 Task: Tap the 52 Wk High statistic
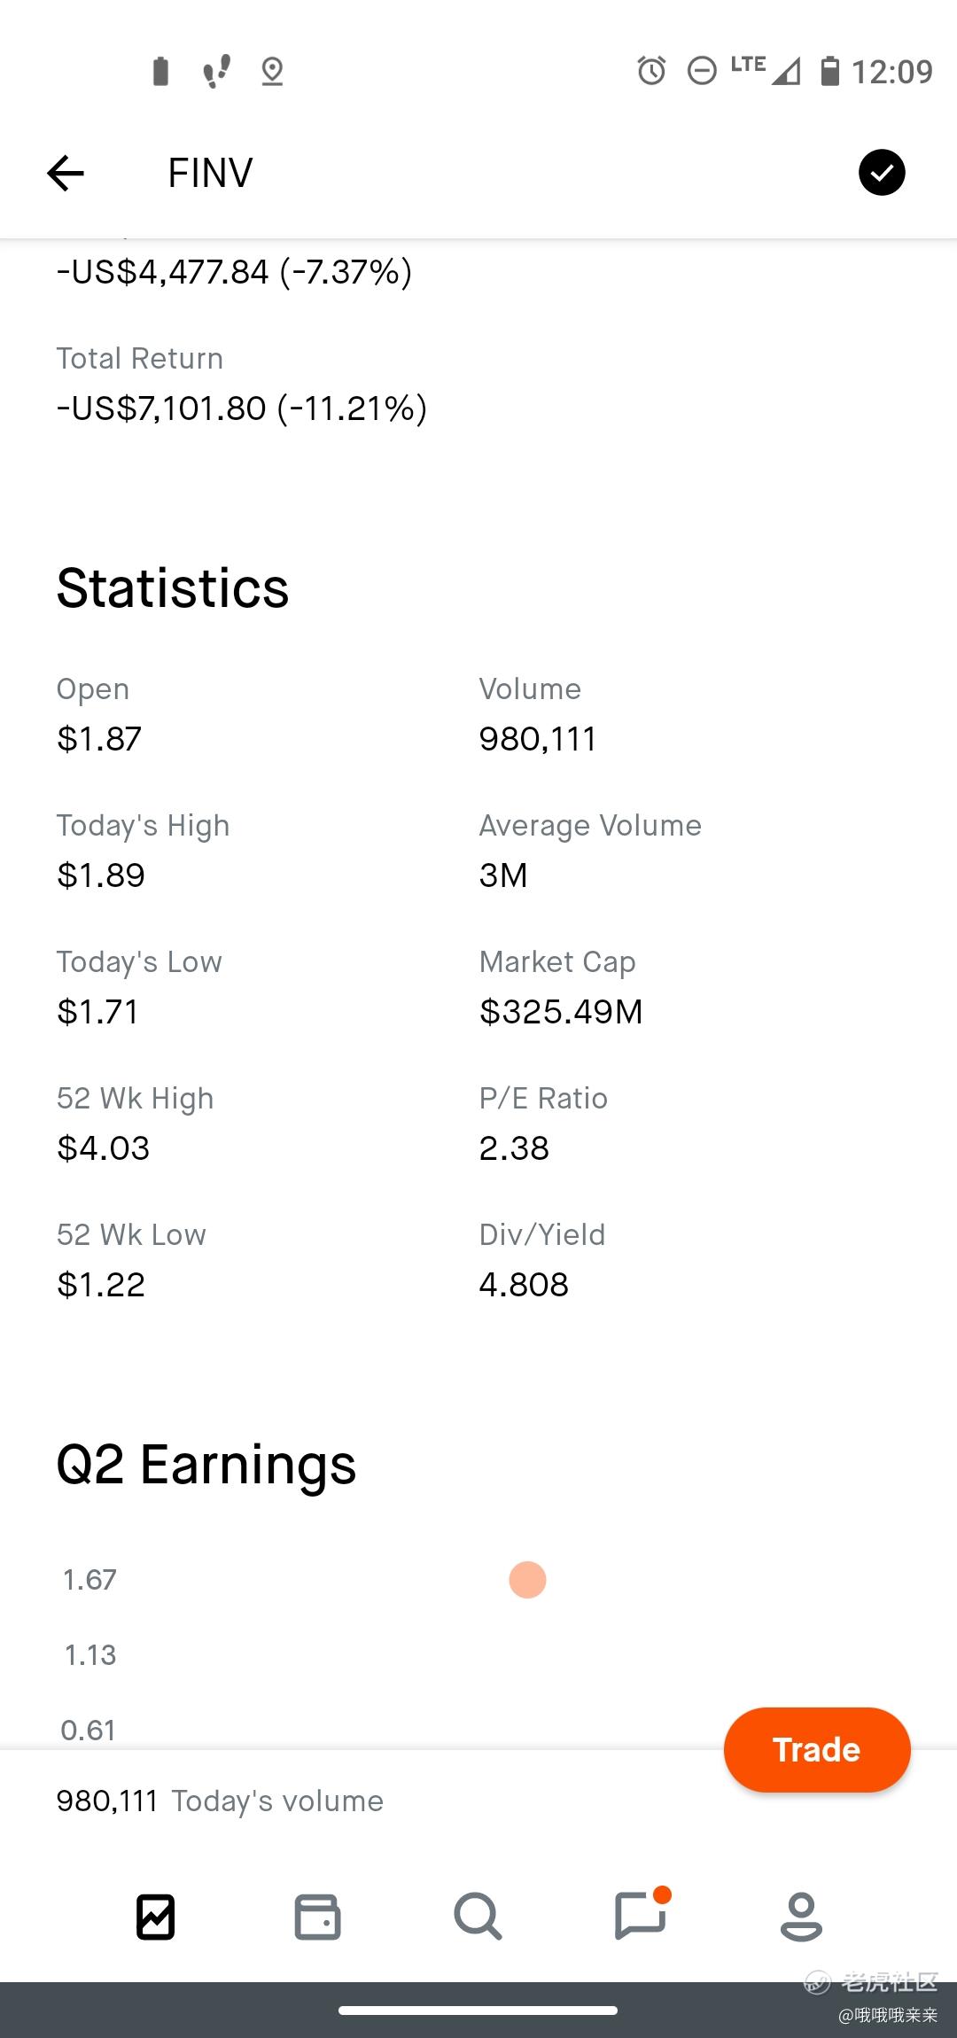(135, 1124)
